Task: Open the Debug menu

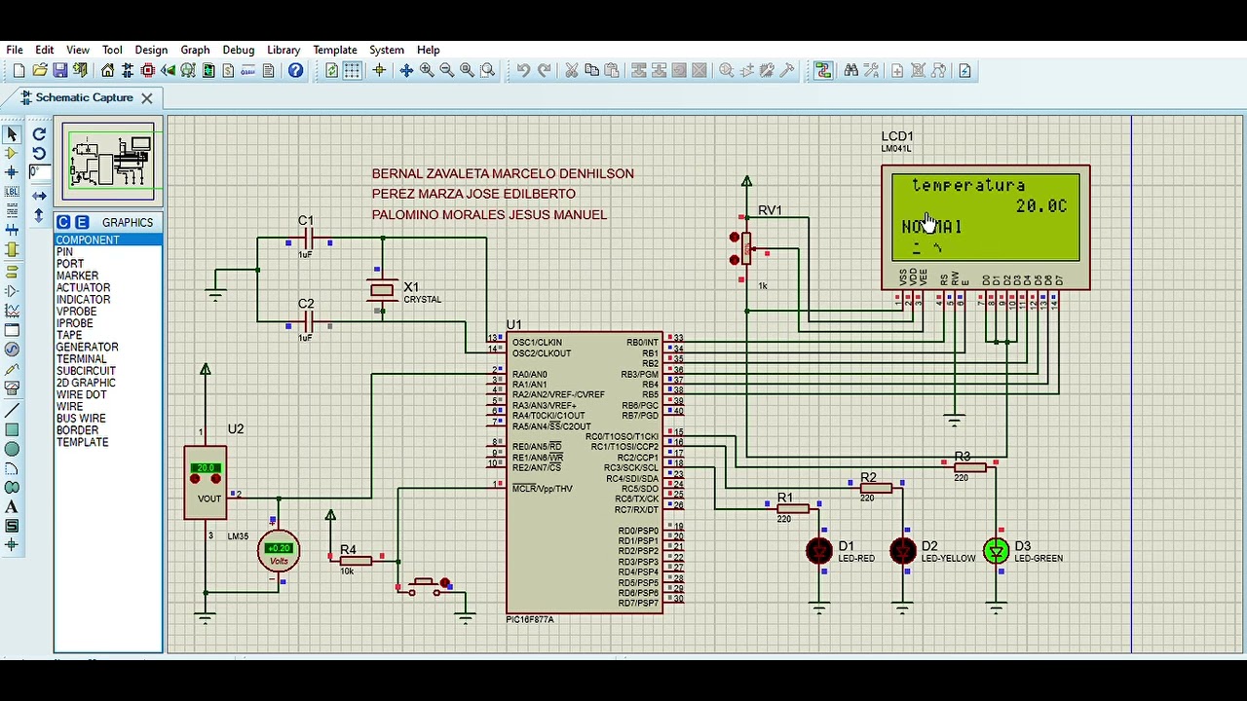Action: [x=239, y=50]
